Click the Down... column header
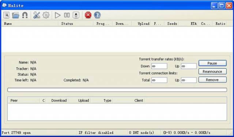234x137 pixels. point(122,24)
